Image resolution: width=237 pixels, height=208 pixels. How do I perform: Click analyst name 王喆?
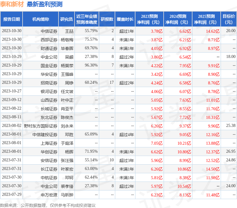coord(69,31)
